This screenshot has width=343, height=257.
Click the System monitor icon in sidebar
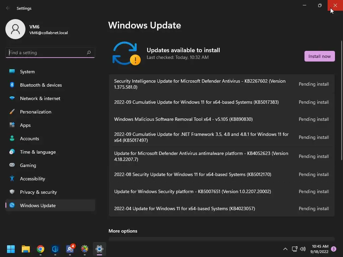pos(12,71)
